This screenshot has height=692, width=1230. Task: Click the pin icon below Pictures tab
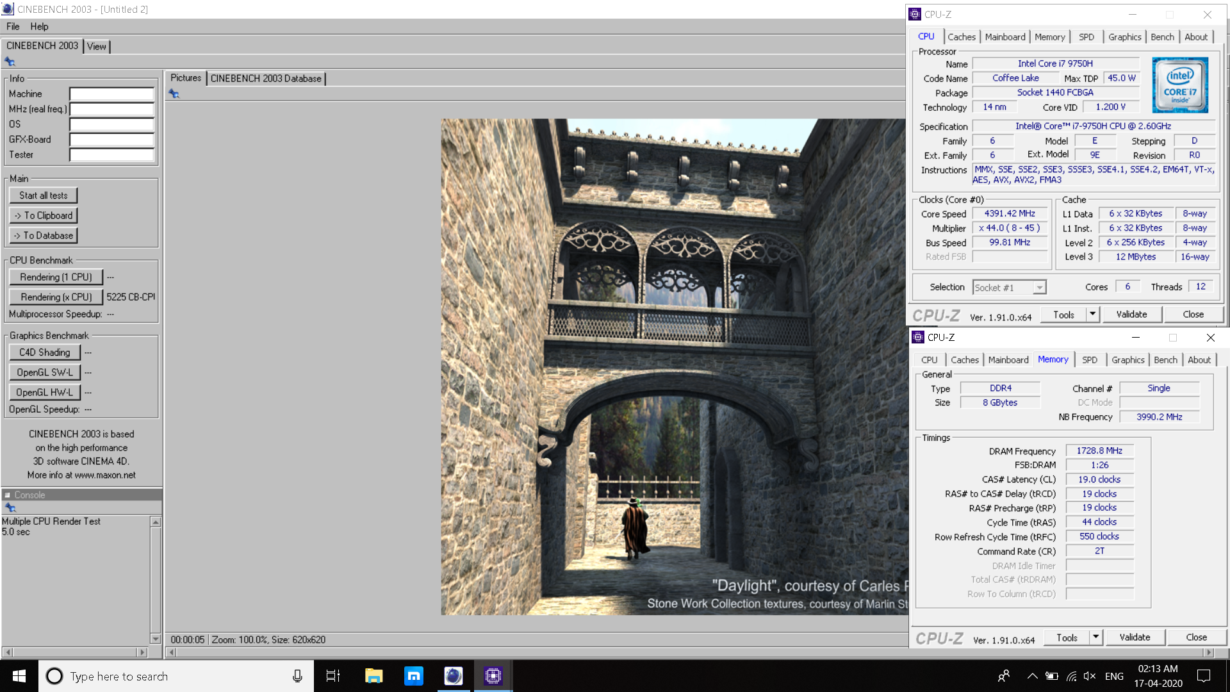[174, 94]
